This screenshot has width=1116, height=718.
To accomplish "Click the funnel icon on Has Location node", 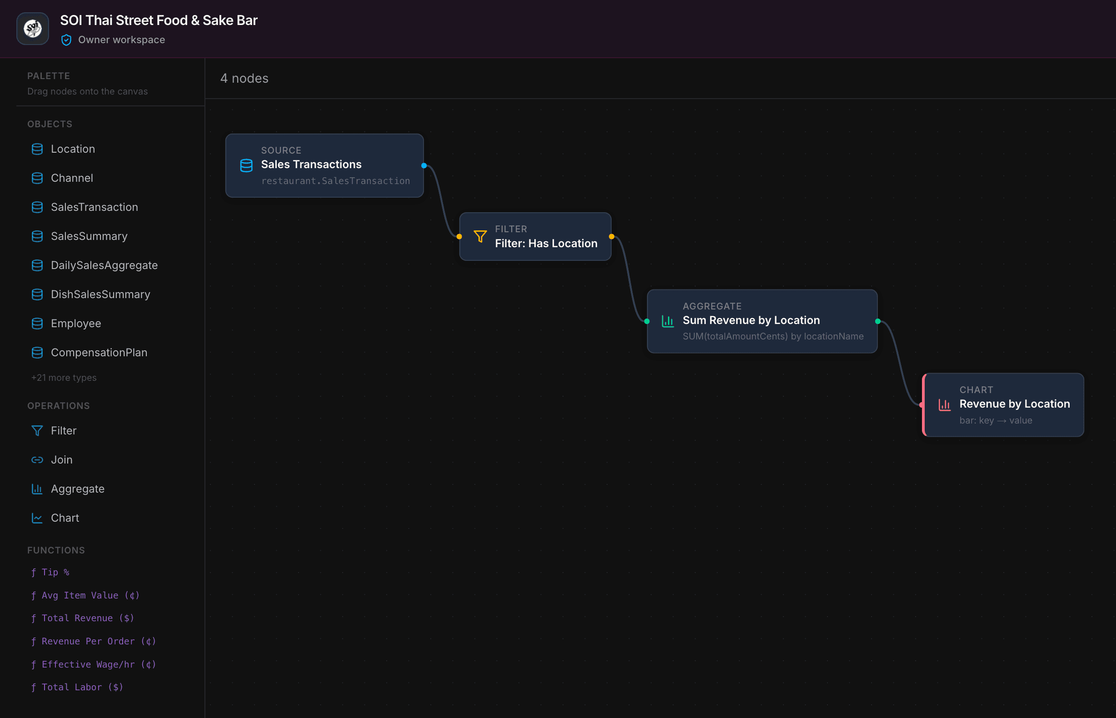I will point(480,236).
